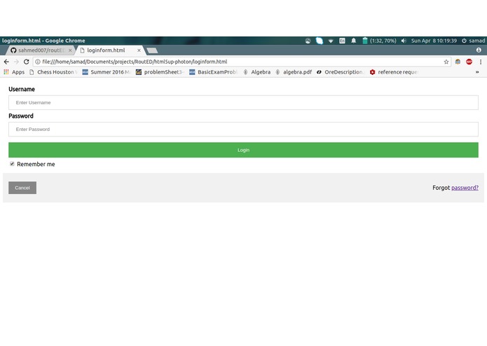Image resolution: width=487 pixels, height=346 pixels.
Task: View site info icon in address bar
Action: (x=38, y=62)
